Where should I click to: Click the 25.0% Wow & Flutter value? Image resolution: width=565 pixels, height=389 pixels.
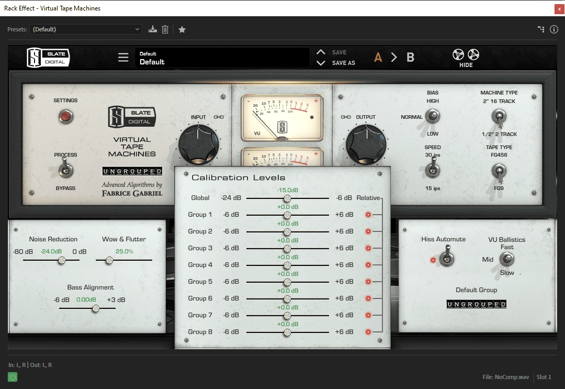click(125, 251)
